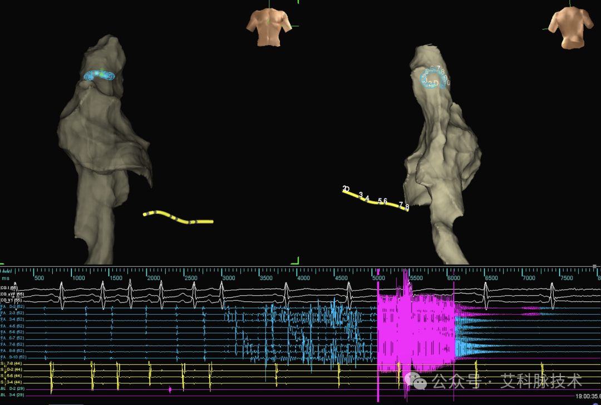This screenshot has height=405, width=601.
Task: Click the 500 ms mark on the time ruler
Action: (x=39, y=278)
